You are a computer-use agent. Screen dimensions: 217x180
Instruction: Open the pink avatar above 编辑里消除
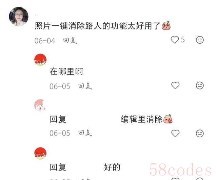tap(40, 105)
